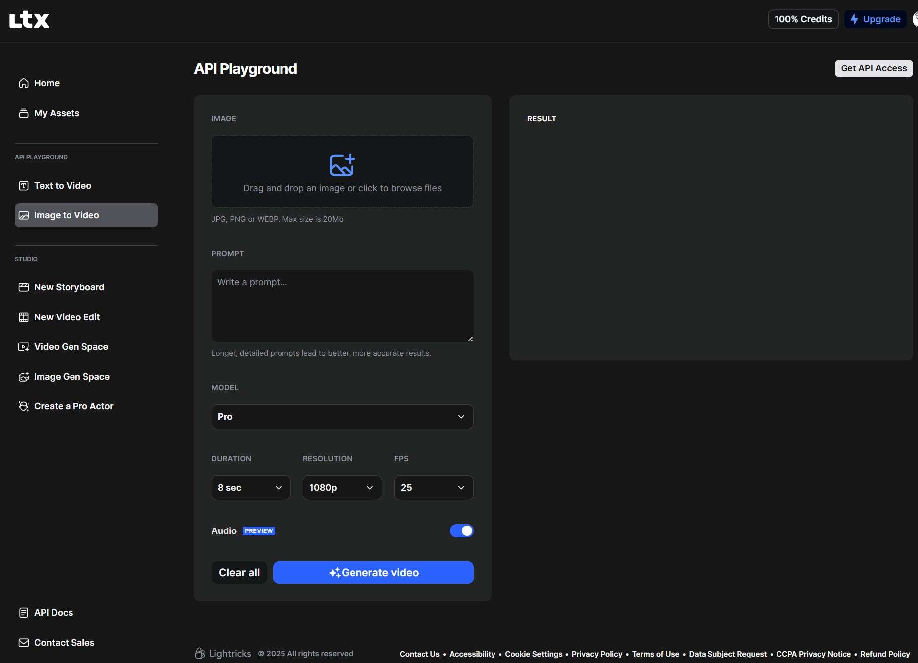Click the Clear all button
918x663 pixels.
pyautogui.click(x=239, y=573)
